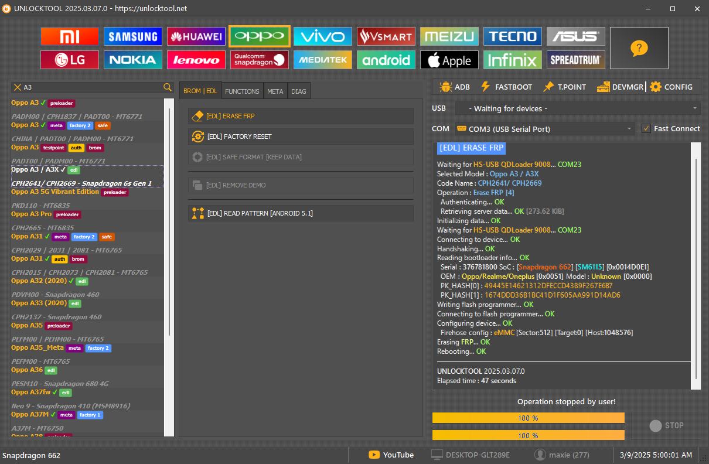Open the Vivo brand tile
The image size is (709, 464).
(x=323, y=36)
